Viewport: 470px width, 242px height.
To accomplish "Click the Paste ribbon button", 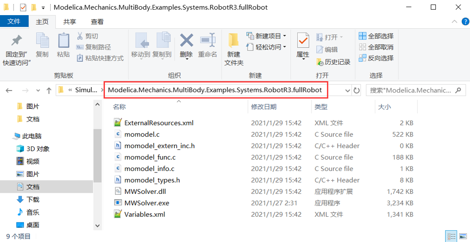I will tap(63, 45).
